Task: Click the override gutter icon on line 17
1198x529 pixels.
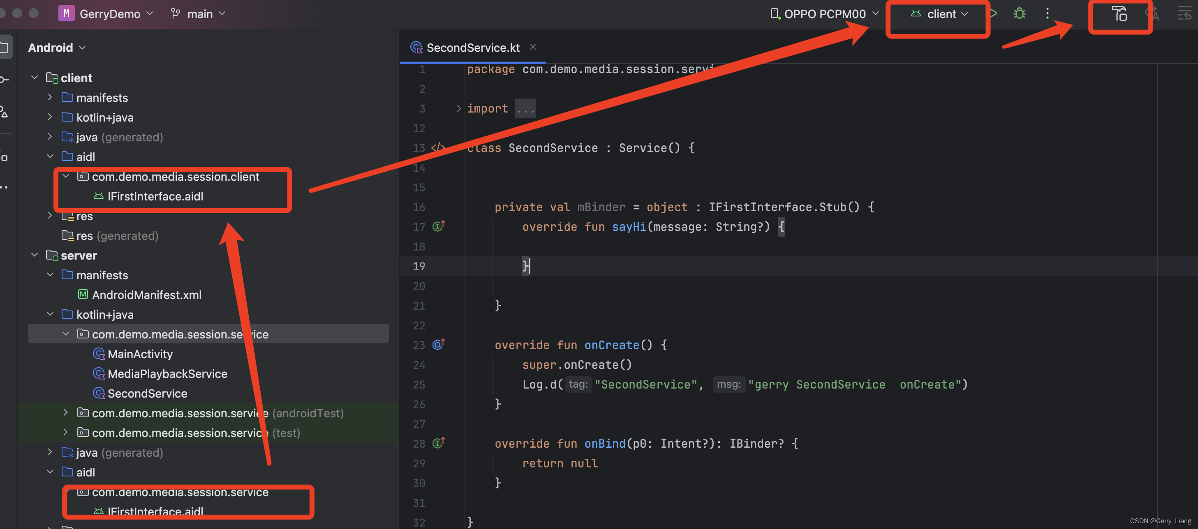Action: click(439, 226)
